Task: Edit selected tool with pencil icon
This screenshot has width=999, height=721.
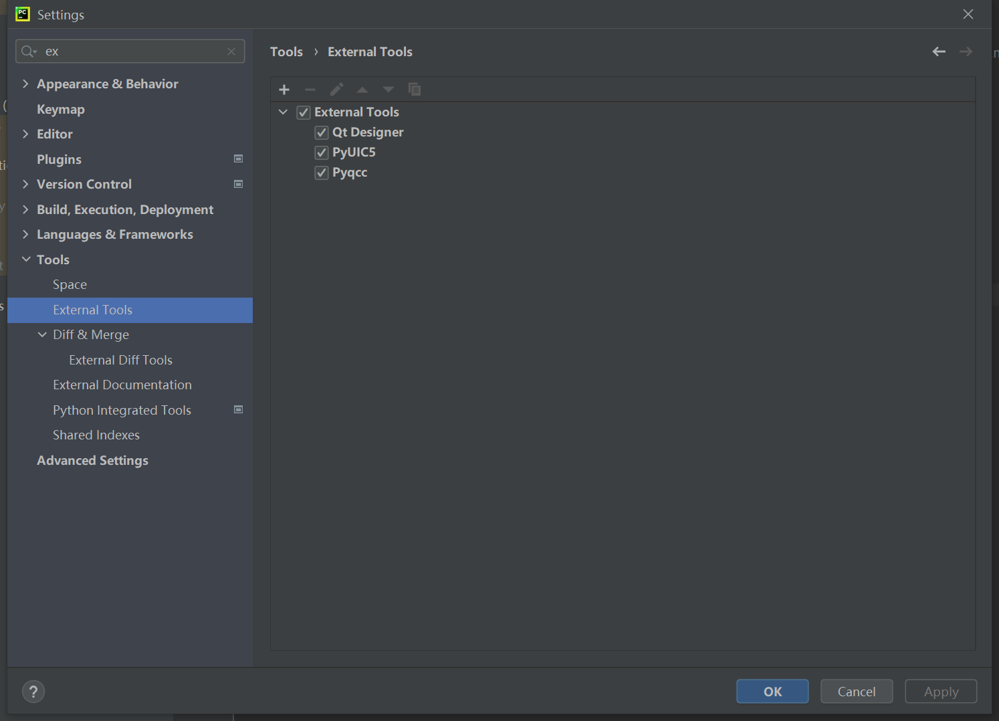Action: tap(336, 90)
